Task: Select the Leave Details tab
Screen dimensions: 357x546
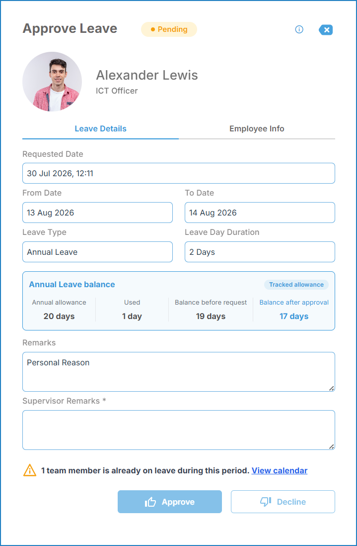Action: (100, 129)
